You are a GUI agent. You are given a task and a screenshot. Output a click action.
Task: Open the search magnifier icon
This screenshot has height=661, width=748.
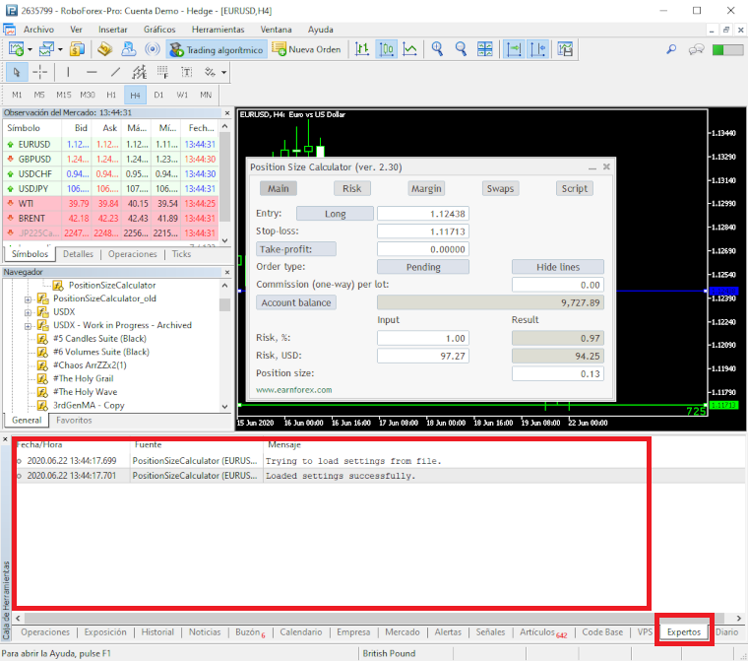click(x=671, y=49)
